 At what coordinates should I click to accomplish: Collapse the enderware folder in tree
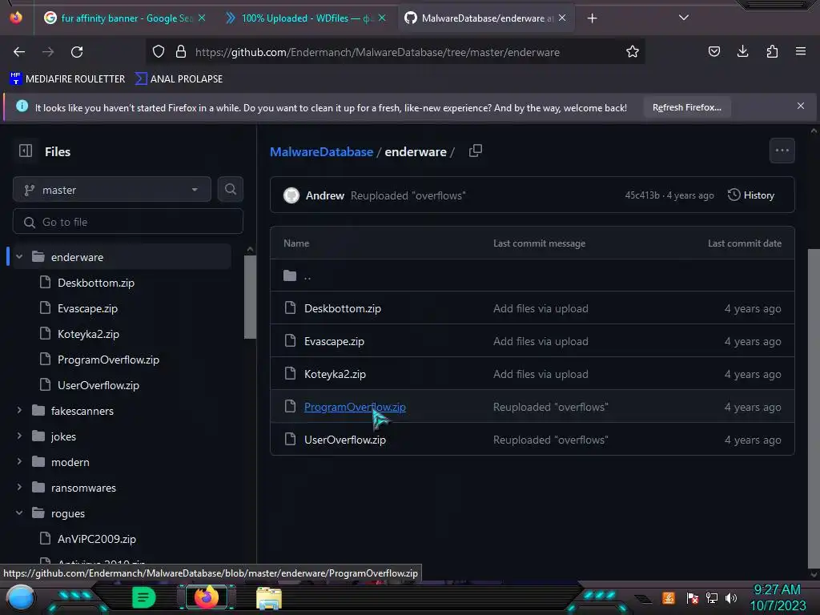[19, 257]
